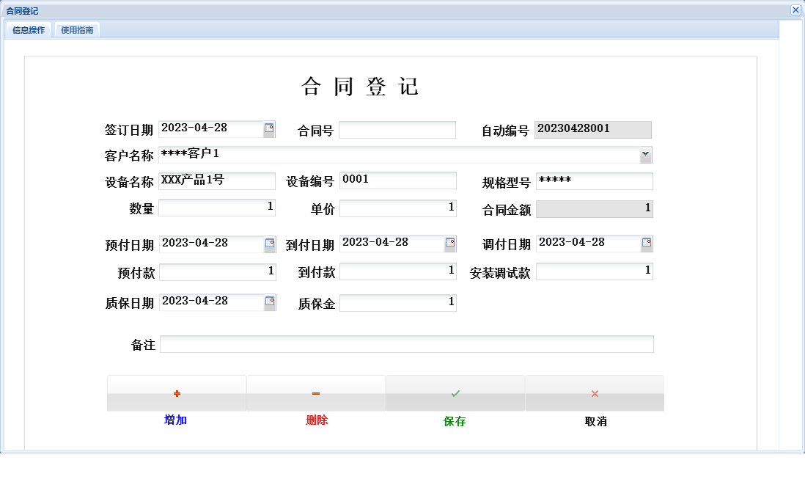Click the orange plus icon above 增加
The height and width of the screenshot is (504, 805).
point(176,392)
